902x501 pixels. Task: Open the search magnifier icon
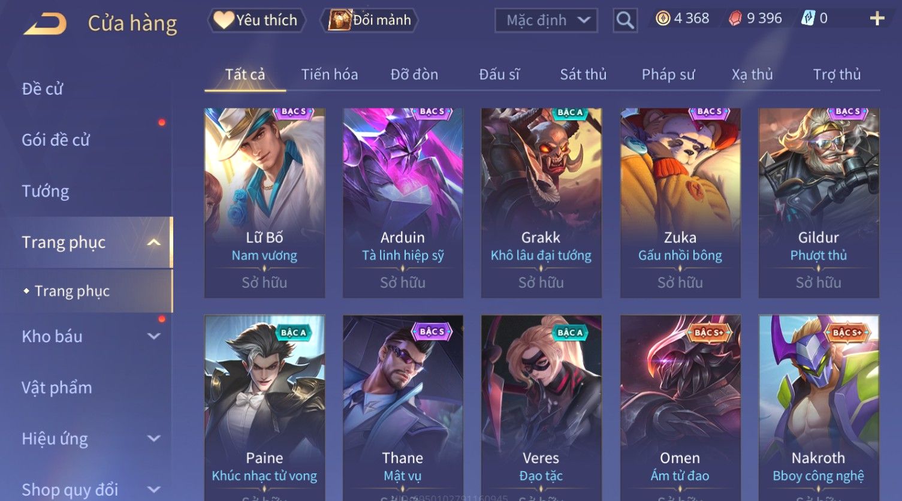tap(625, 20)
